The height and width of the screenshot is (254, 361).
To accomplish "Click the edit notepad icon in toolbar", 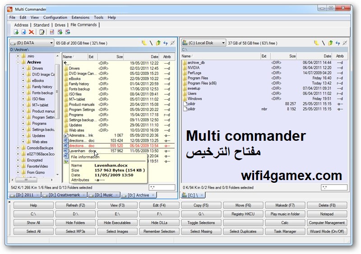I will 42,32.
